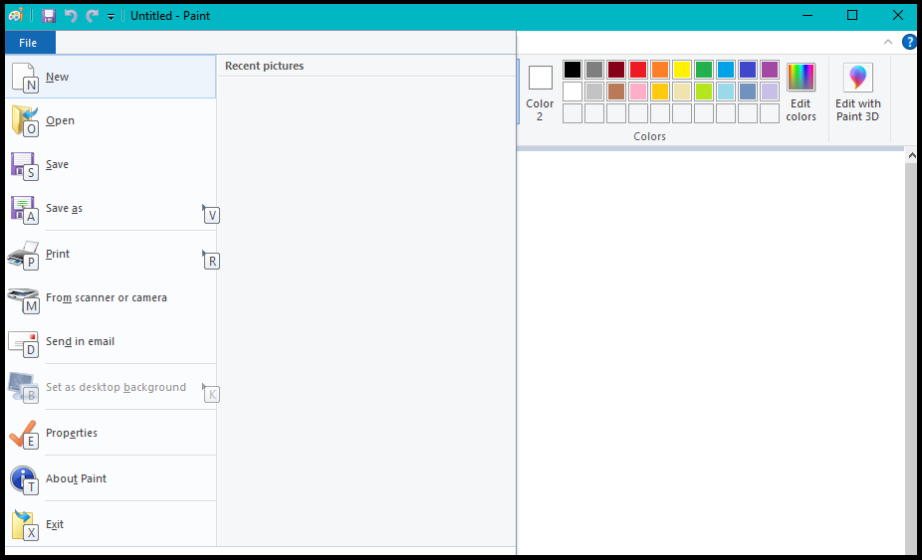Click Undo arrow in title bar

(x=71, y=16)
